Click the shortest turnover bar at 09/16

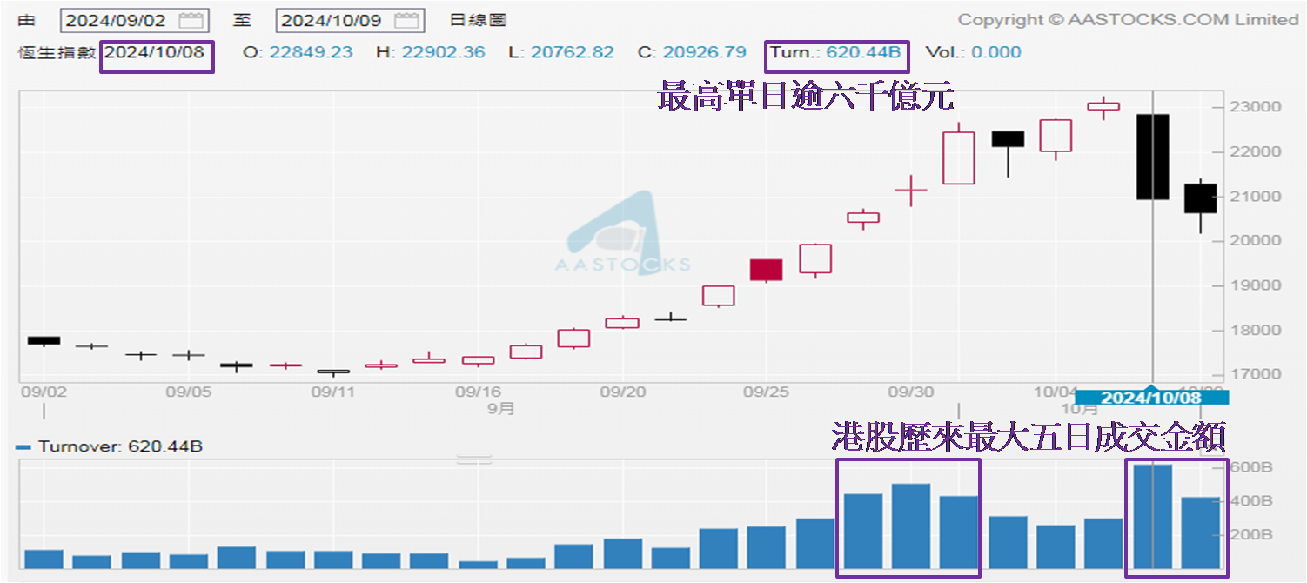(x=478, y=564)
